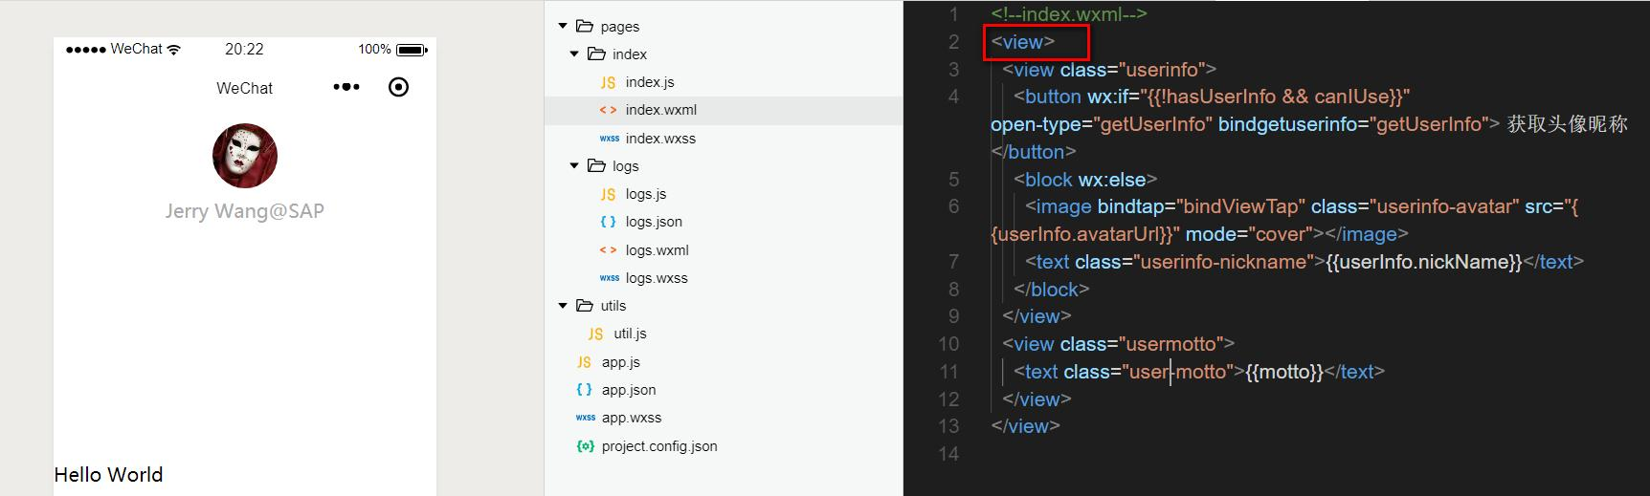Click the three-dots menu icon in simulator
The image size is (1650, 496).
346,87
